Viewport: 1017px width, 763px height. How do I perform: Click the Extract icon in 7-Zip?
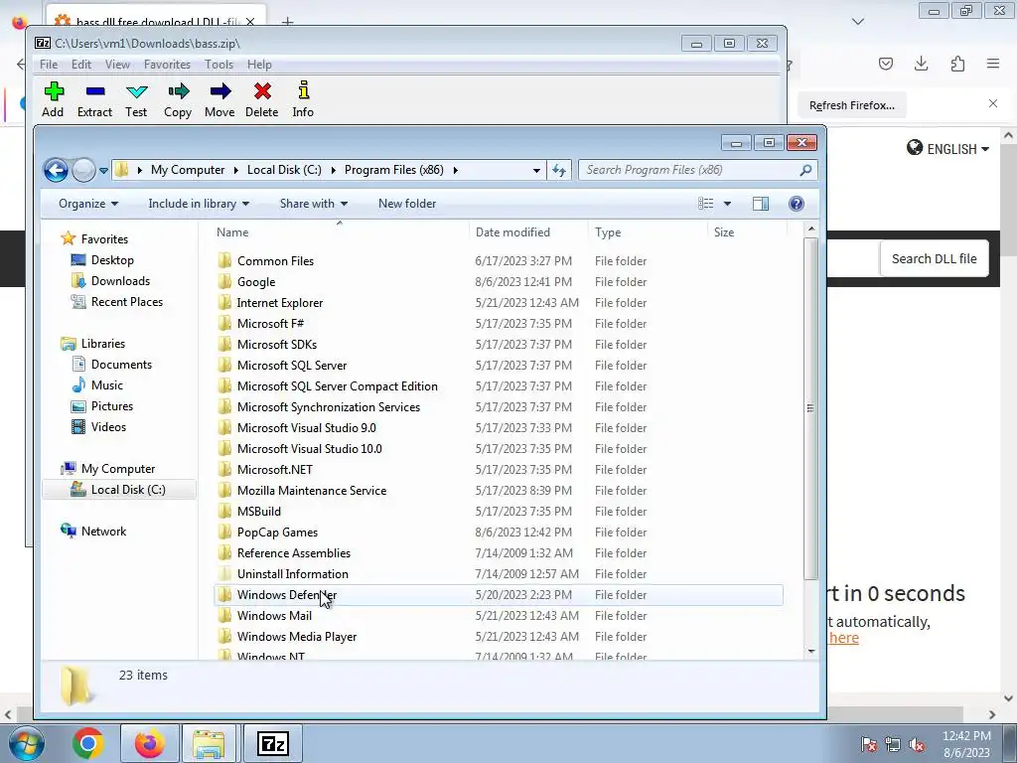click(94, 91)
